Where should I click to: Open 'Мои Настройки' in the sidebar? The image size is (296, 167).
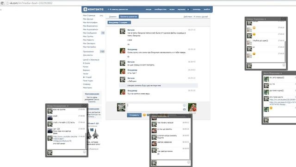pos(89,47)
